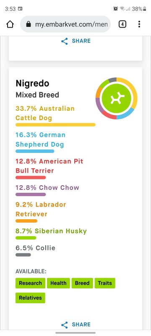Tap the lock icon in the address bar

pos(29,24)
